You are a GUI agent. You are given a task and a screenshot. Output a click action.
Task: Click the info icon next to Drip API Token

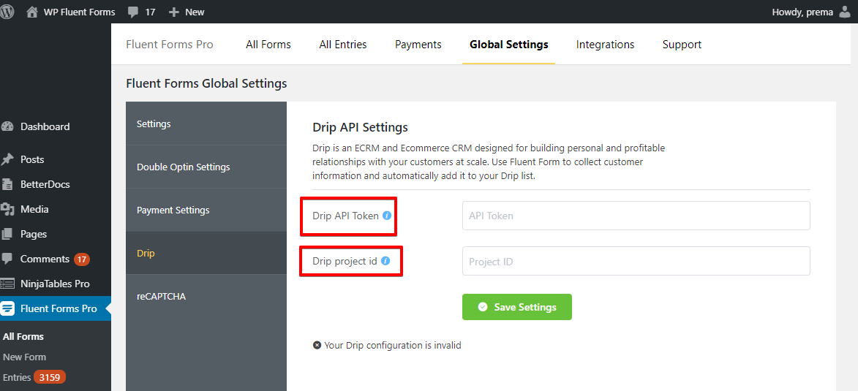coord(387,216)
